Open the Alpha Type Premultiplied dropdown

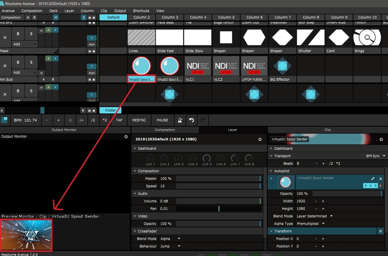pos(310,224)
